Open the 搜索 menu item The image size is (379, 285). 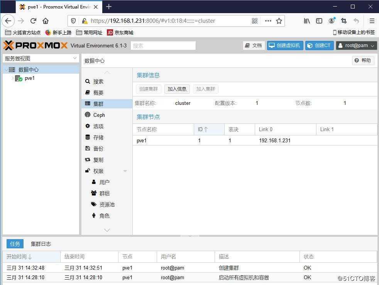coord(107,82)
